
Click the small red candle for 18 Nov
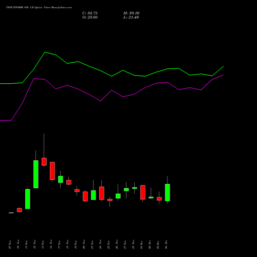pos(69,182)
